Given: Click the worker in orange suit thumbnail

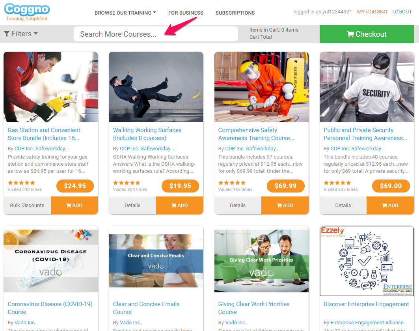Looking at the screenshot, I should [x=261, y=87].
